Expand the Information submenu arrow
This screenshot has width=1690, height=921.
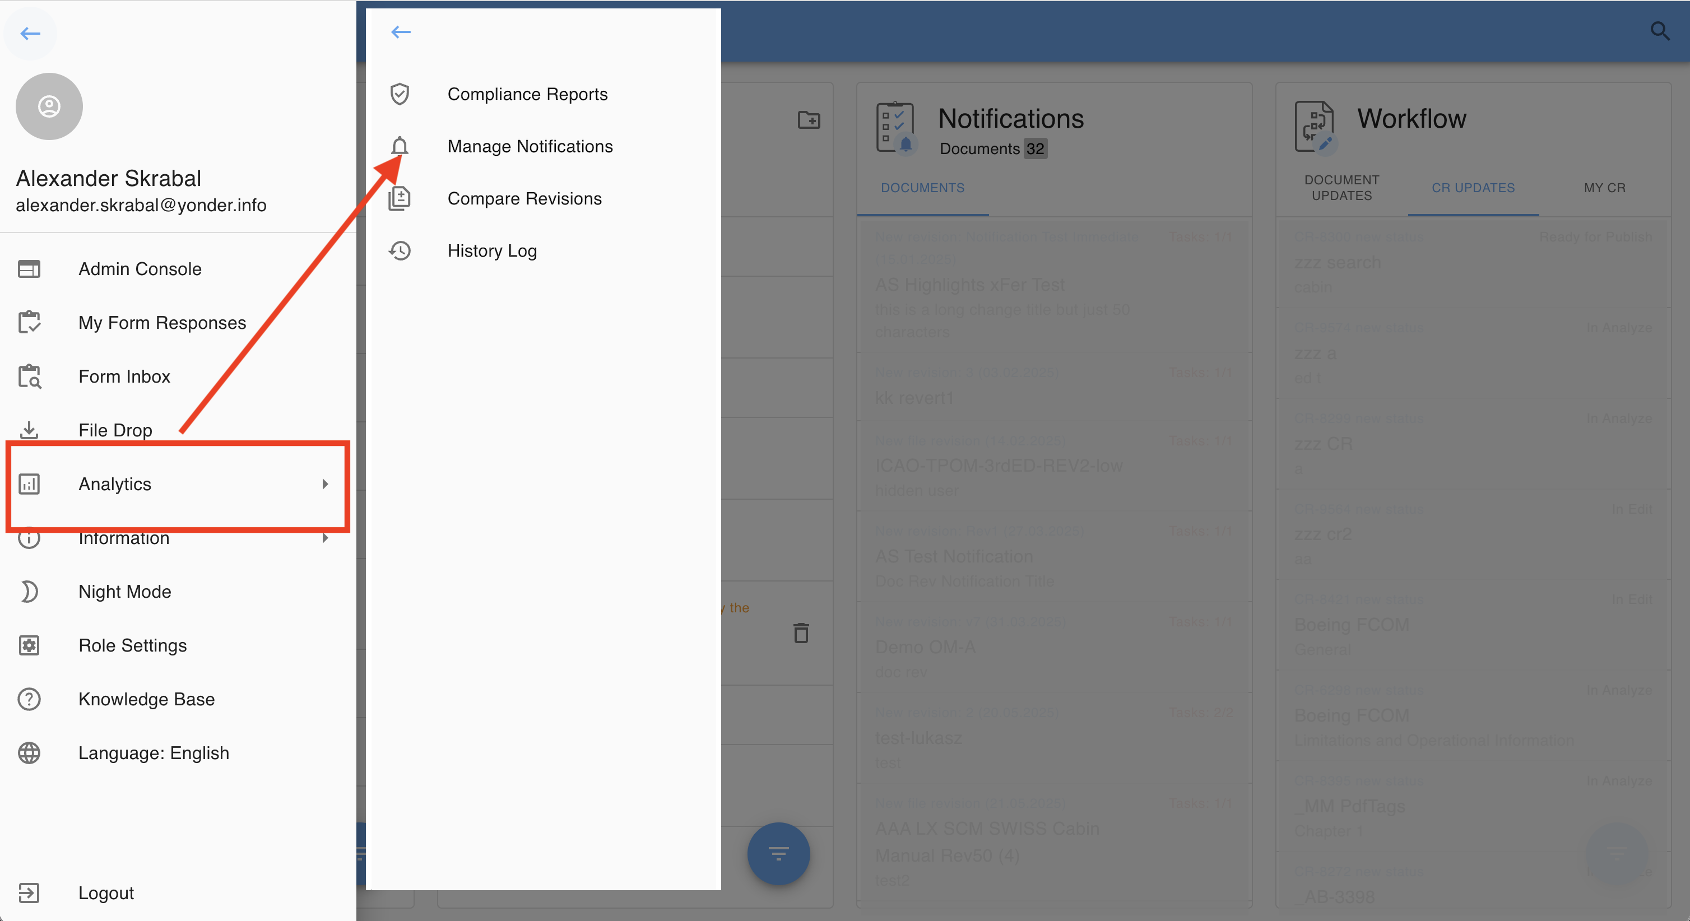tap(325, 538)
